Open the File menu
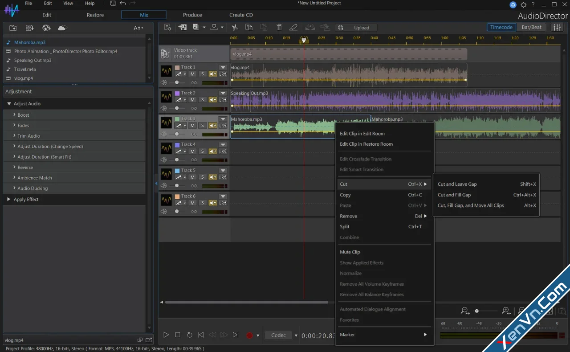This screenshot has height=352, width=570. click(x=28, y=3)
